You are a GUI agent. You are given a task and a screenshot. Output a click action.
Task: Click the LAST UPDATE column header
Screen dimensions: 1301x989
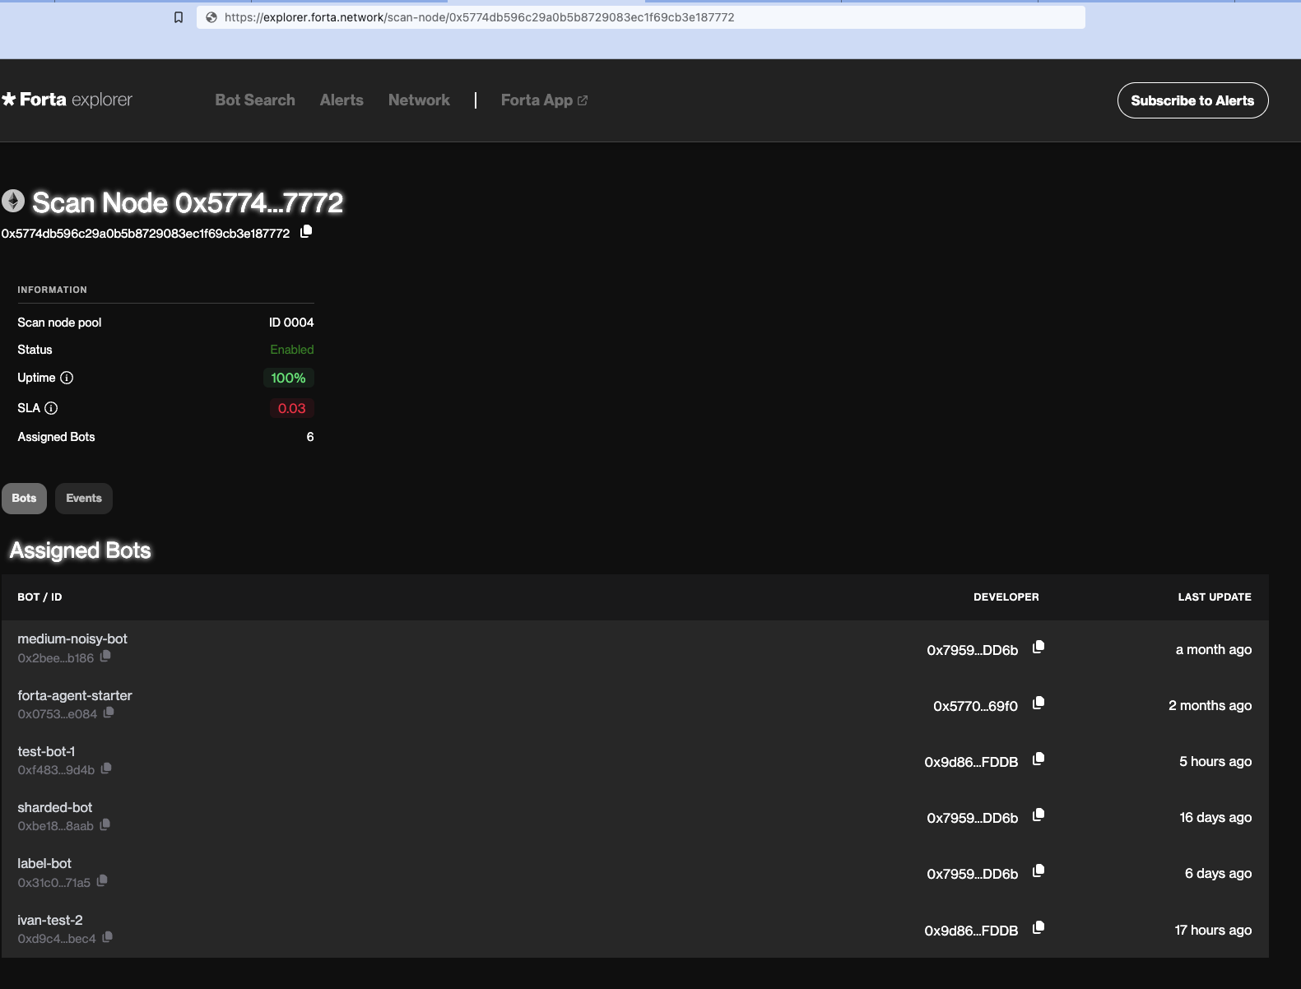click(x=1215, y=597)
